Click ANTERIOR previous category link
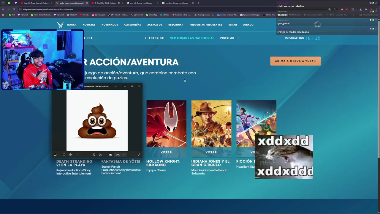Image resolution: width=380 pixels, height=214 pixels. (x=154, y=38)
